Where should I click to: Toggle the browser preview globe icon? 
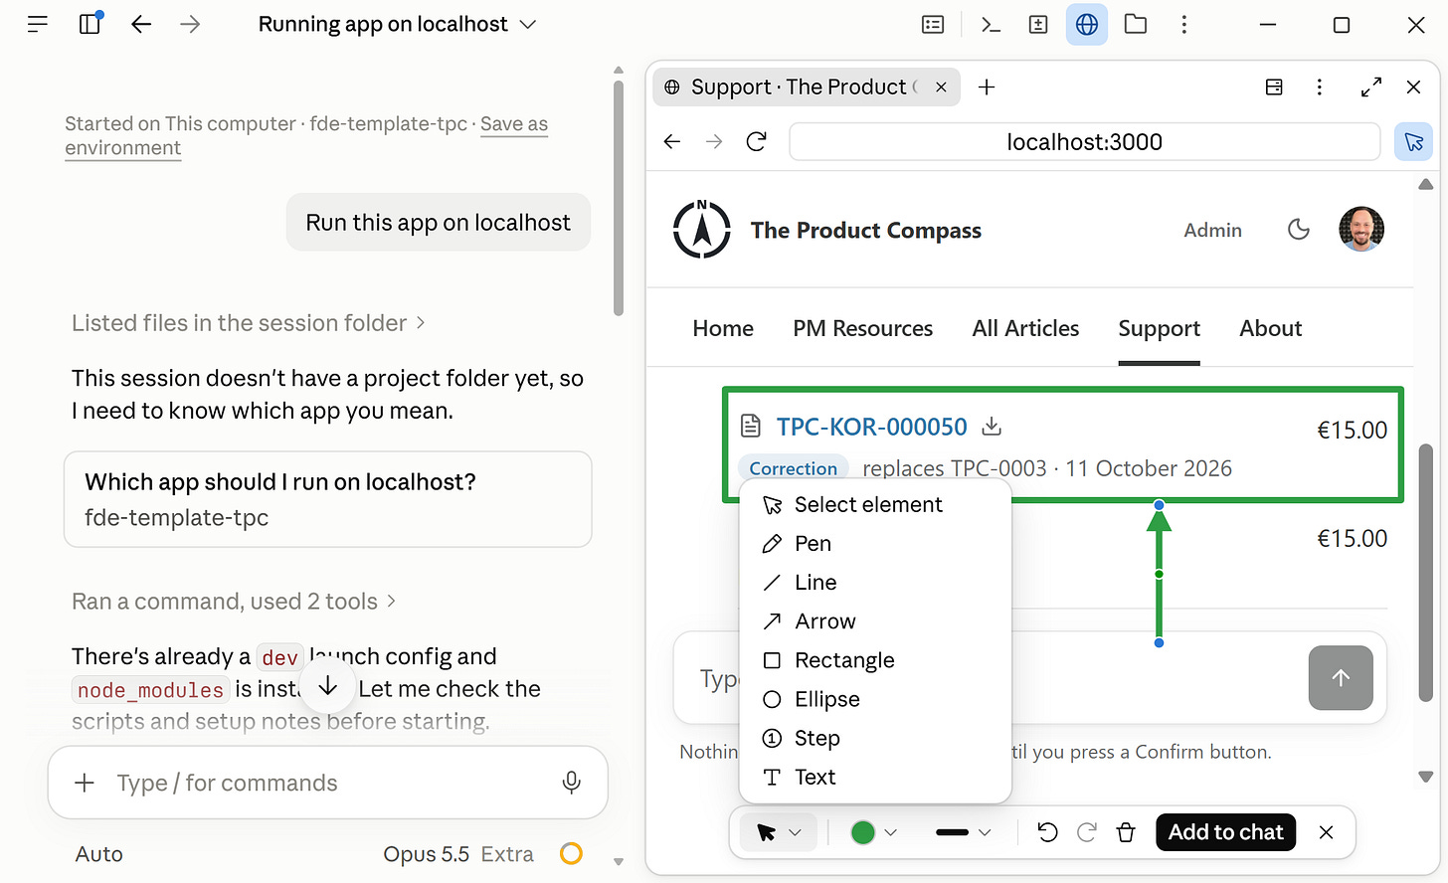pos(1087,25)
